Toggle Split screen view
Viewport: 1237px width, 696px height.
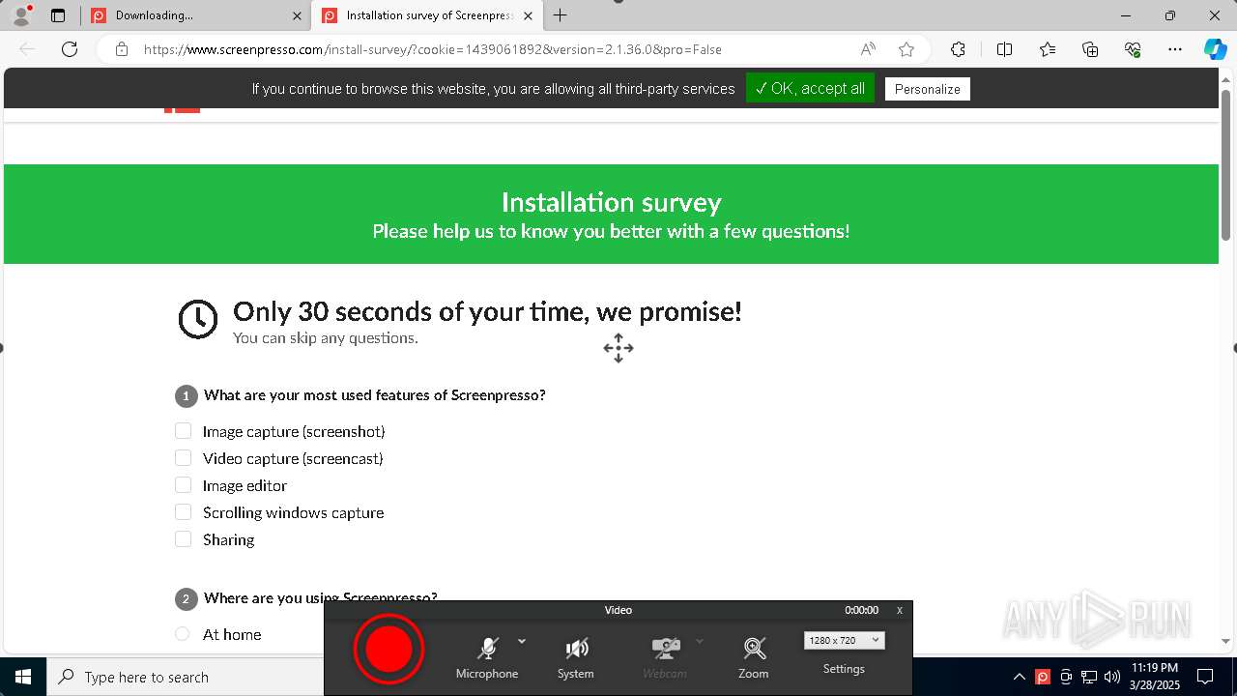[x=1004, y=49]
